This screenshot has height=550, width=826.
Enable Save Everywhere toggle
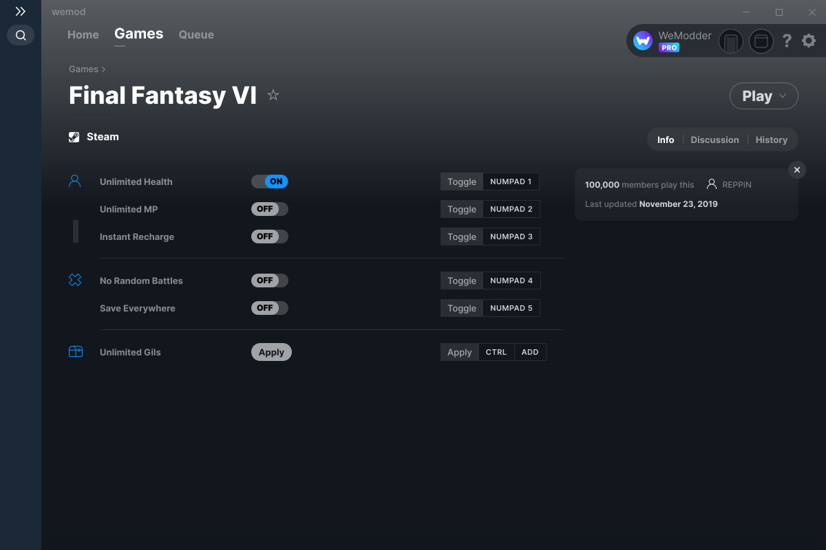pos(270,308)
